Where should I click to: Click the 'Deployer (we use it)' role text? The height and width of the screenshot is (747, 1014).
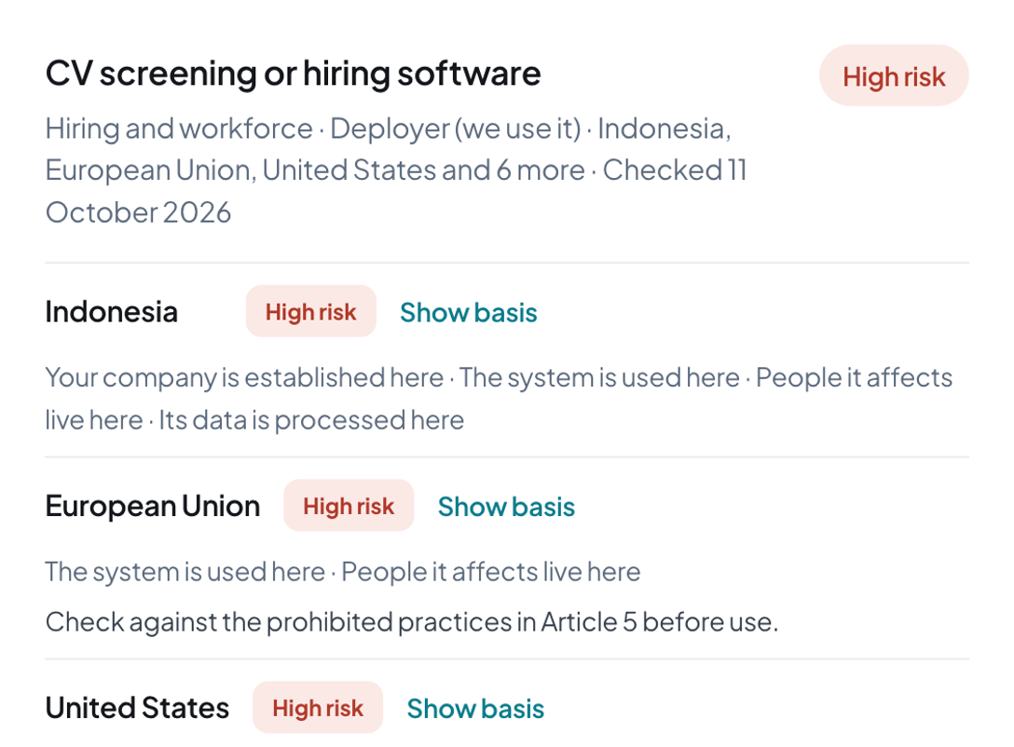tap(456, 129)
